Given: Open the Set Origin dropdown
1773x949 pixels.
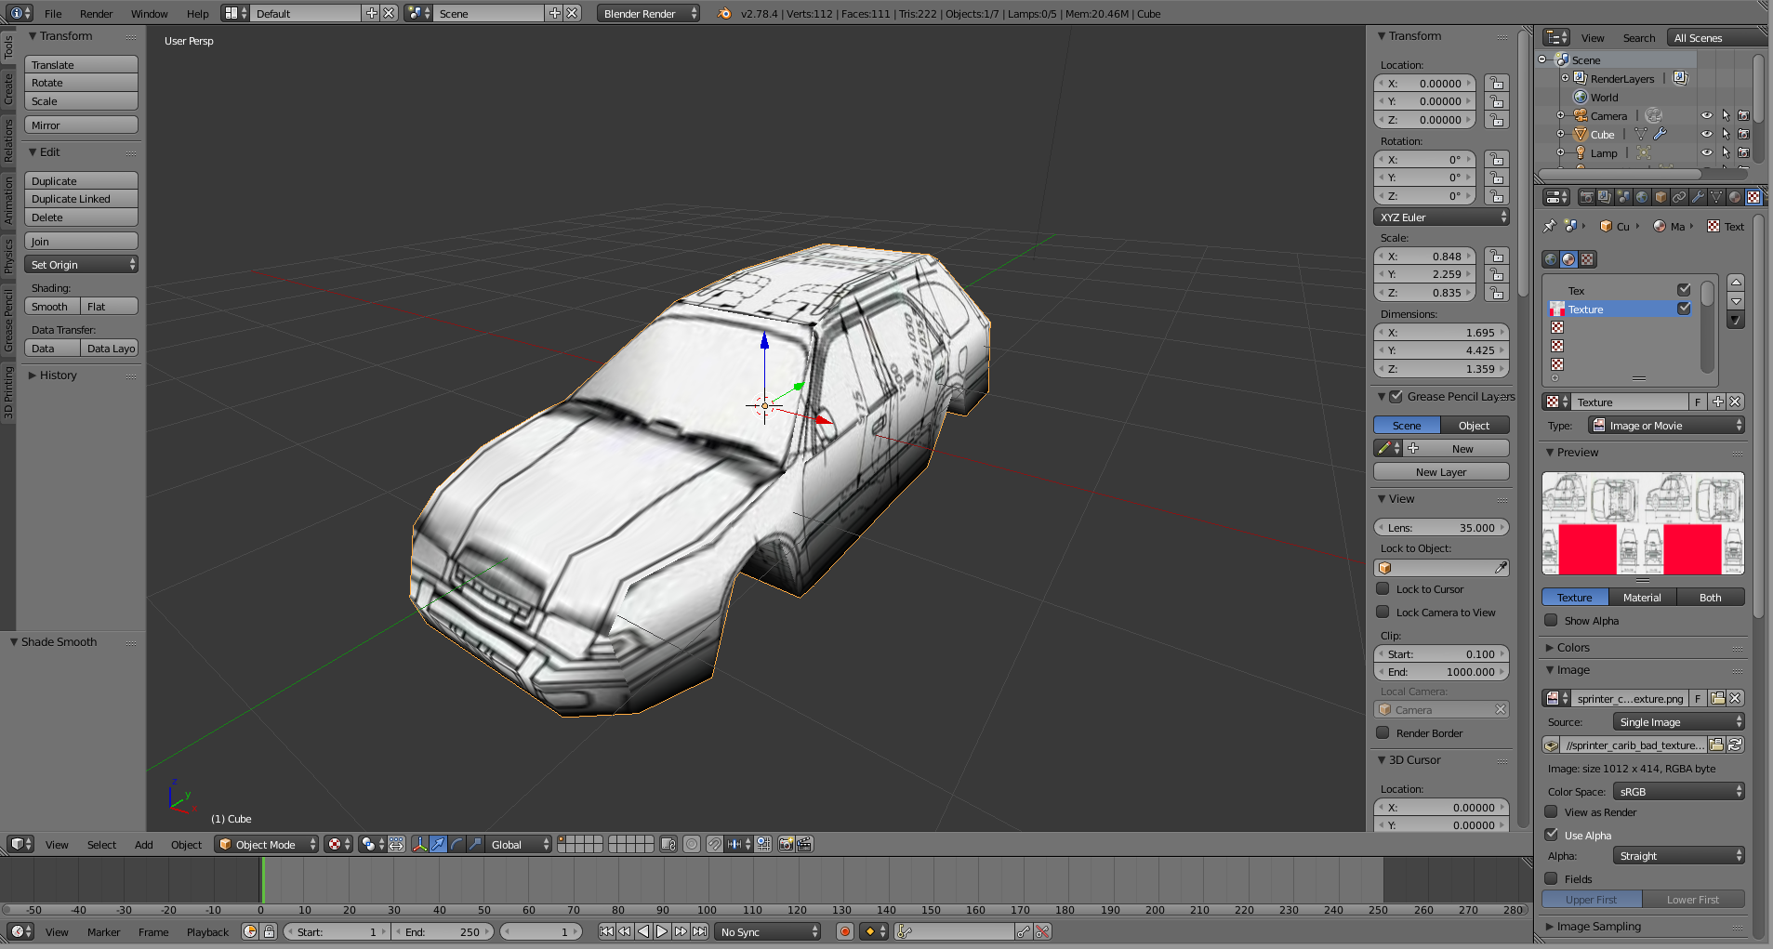Looking at the screenshot, I should (81, 265).
